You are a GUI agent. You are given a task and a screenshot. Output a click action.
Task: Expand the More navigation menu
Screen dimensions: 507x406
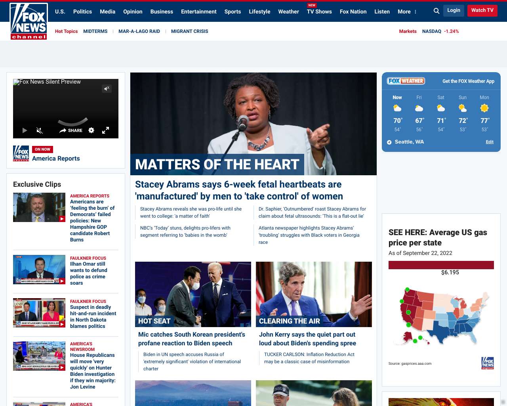click(407, 11)
